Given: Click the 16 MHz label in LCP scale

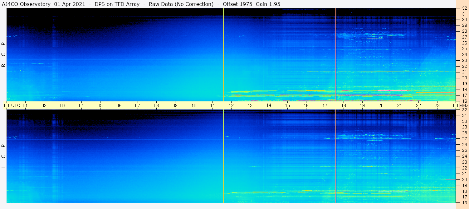Looking at the screenshot, I should (464, 202).
